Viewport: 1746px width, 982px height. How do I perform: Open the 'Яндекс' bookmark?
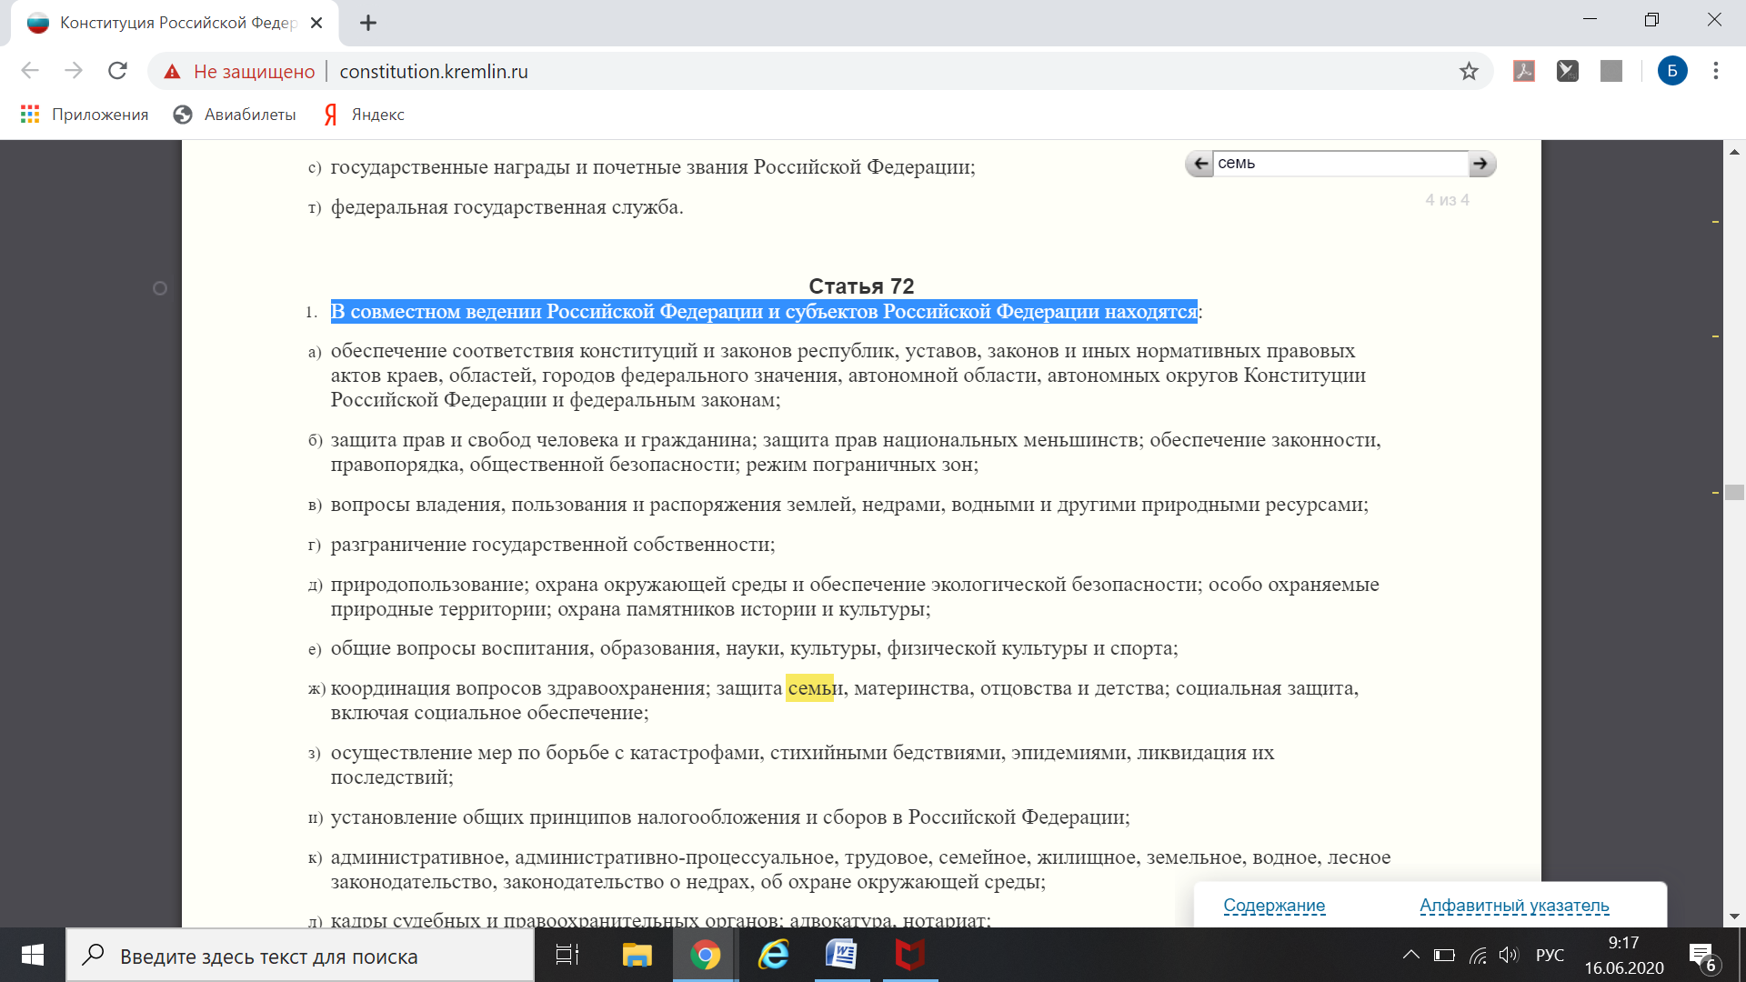[365, 115]
